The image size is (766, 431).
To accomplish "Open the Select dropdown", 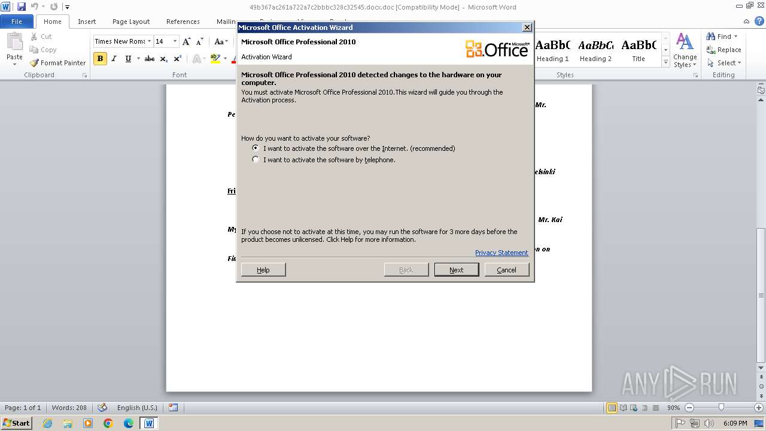I will [x=724, y=63].
